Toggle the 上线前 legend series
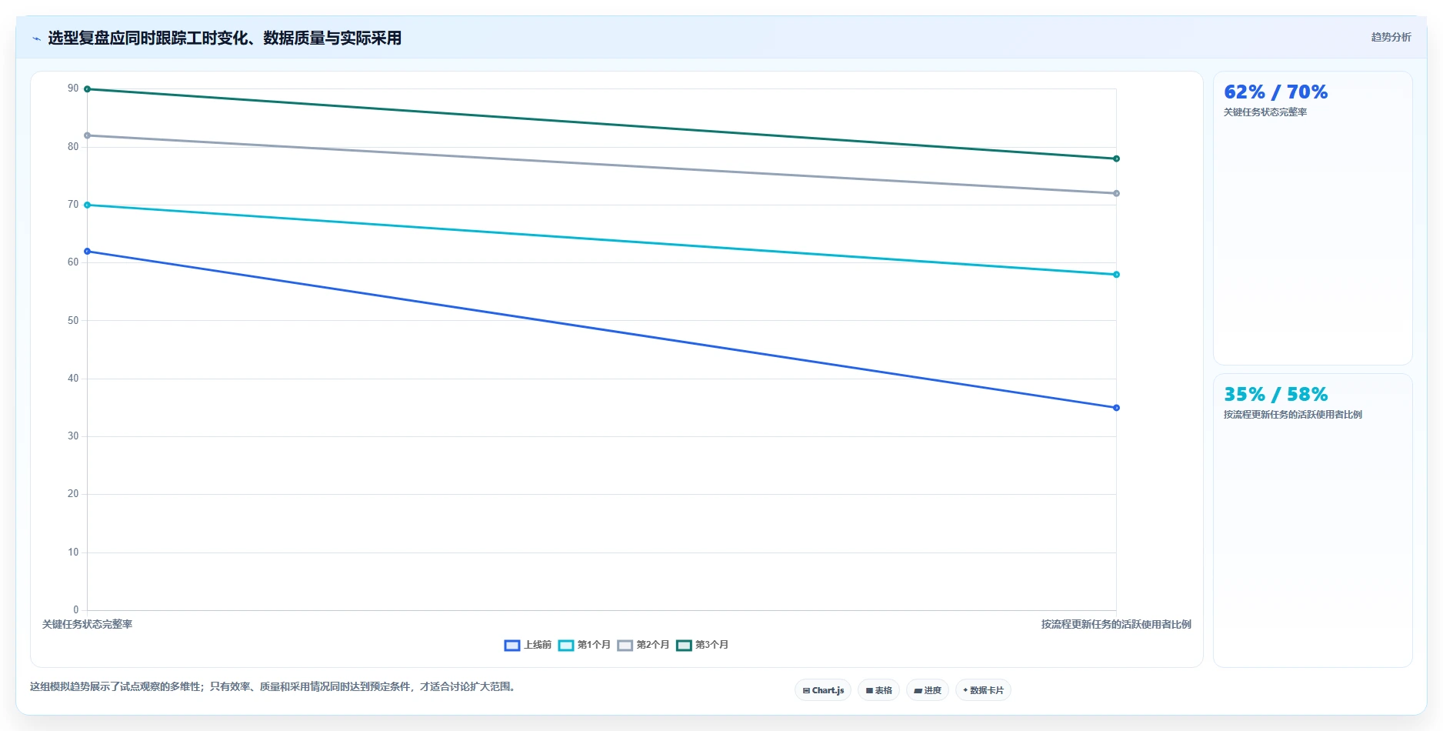The width and height of the screenshot is (1443, 731). pos(528,645)
